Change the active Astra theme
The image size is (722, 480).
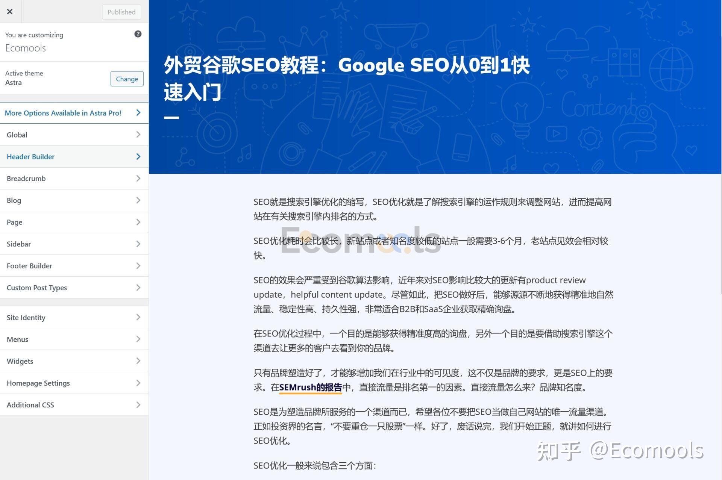point(127,79)
